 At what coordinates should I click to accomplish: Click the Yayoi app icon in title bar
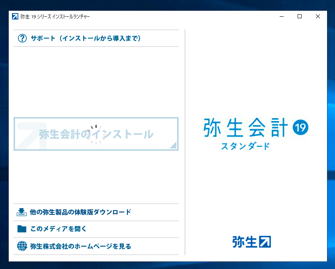tap(15, 16)
